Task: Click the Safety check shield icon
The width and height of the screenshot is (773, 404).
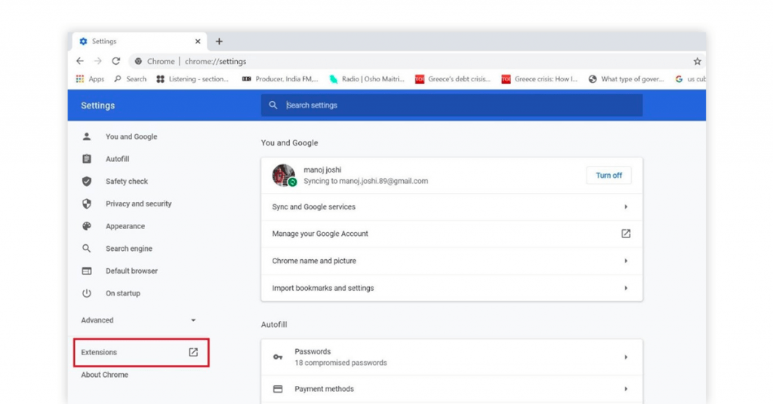Action: click(x=87, y=181)
